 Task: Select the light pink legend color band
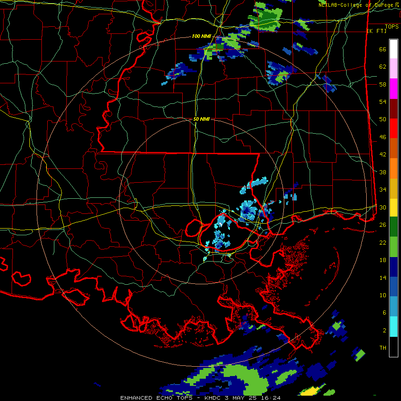point(393,69)
